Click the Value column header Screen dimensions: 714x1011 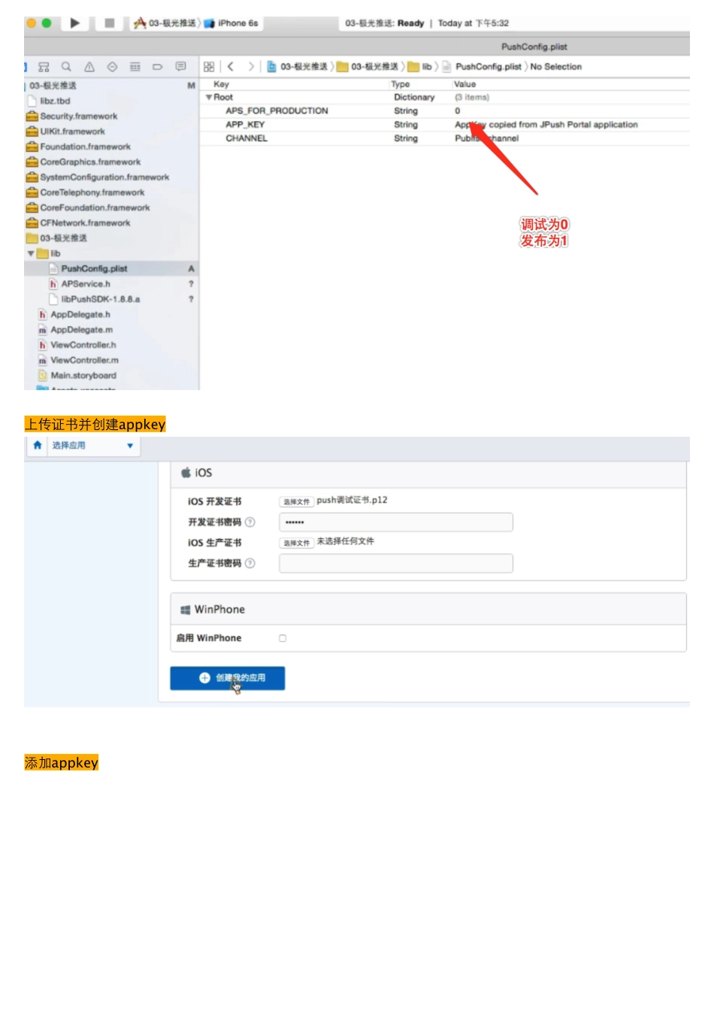(x=465, y=85)
